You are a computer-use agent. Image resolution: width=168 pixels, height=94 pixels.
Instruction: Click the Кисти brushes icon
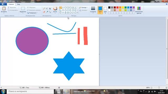pos(55,9)
